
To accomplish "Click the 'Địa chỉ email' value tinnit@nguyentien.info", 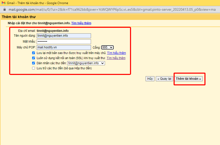I will 53,31.
